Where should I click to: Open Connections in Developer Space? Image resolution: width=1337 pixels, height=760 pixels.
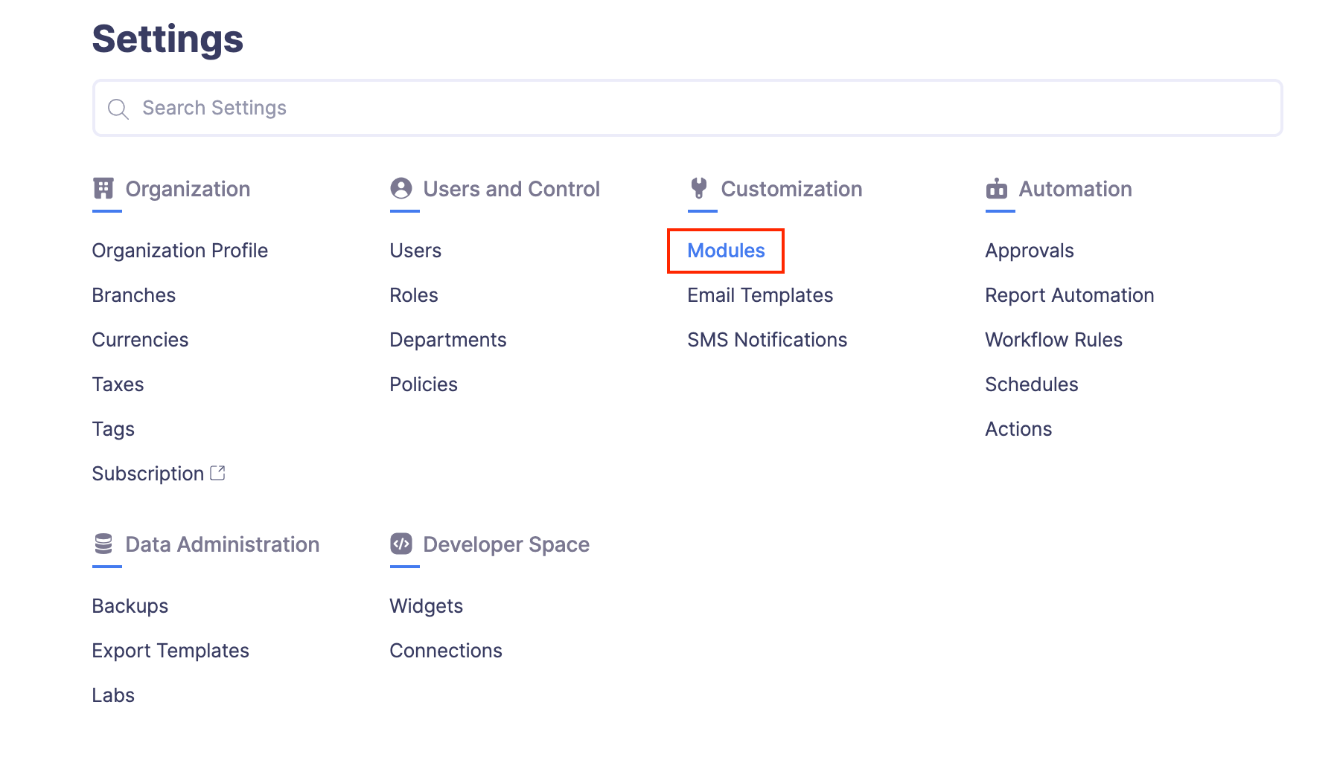tap(446, 651)
